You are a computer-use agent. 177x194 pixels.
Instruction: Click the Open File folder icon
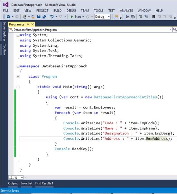click(x=33, y=17)
